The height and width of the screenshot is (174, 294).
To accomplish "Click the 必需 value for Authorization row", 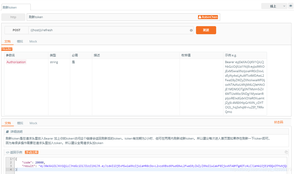I will click(73, 62).
